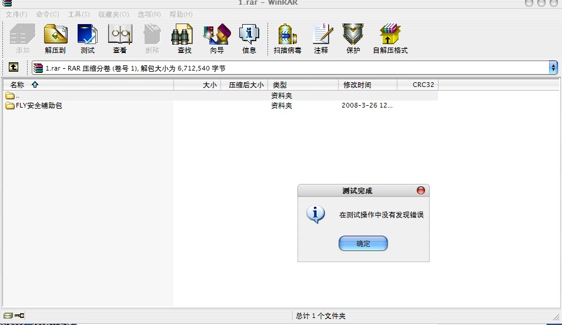Click dialog message 在测试操作中没有发现错误
Screen dimensions: 562x325
(382, 215)
